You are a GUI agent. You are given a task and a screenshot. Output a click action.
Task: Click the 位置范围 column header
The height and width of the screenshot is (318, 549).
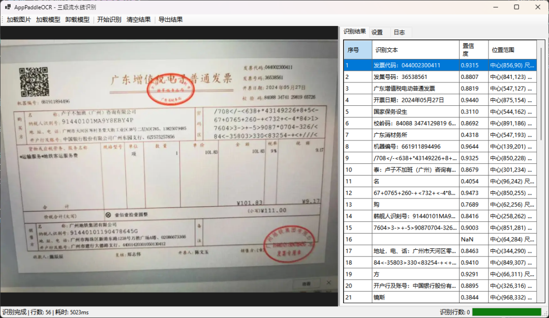[512, 50]
